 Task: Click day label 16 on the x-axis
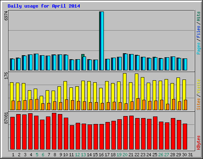tap(101, 155)
